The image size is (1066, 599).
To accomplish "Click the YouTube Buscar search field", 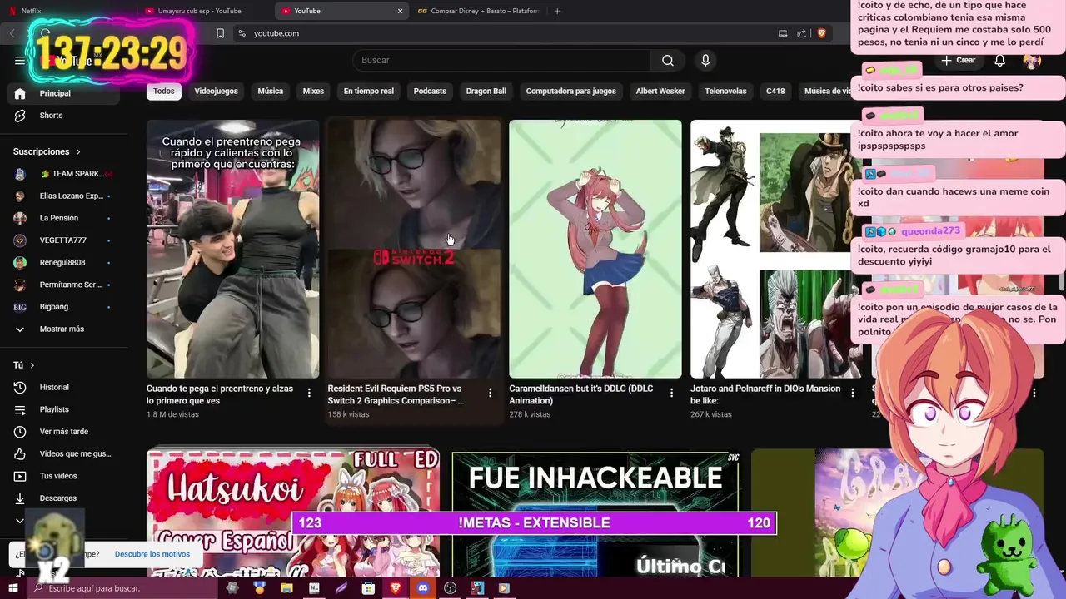I will [501, 60].
